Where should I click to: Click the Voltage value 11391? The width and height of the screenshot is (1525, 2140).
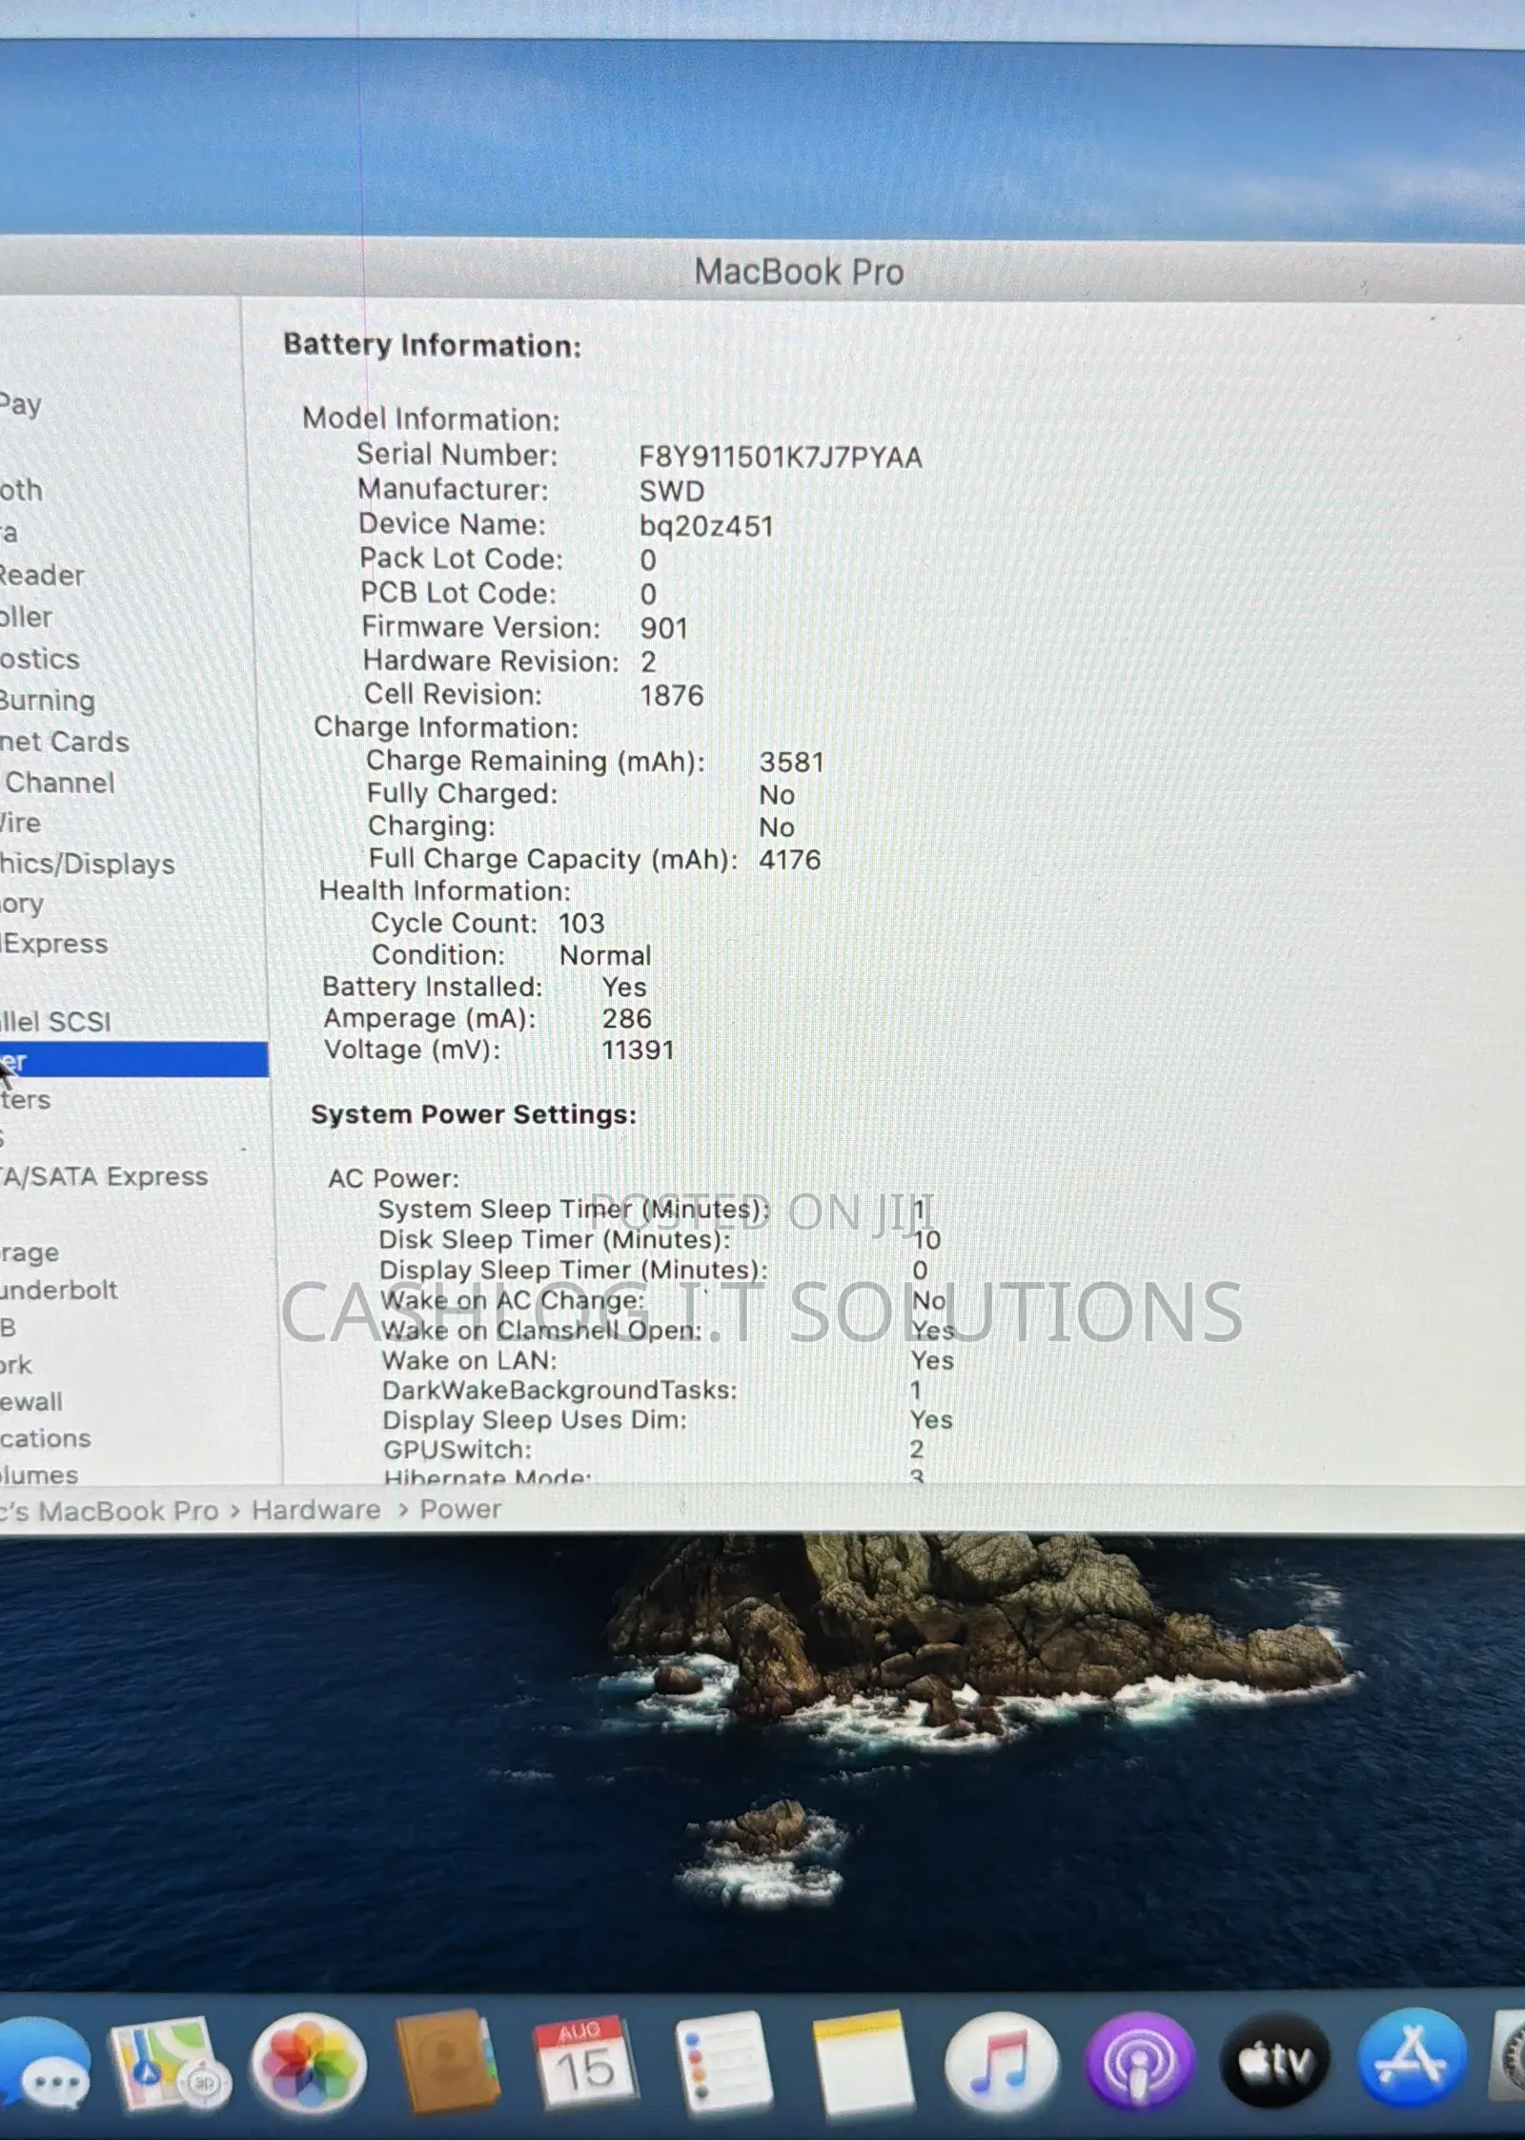coord(638,1050)
